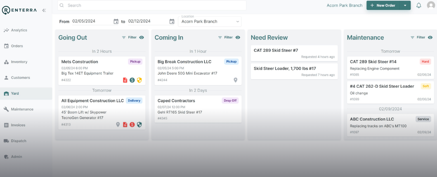Click the Search input field
Viewport: 437px width, 177px height.
pyautogui.click(x=152, y=5)
